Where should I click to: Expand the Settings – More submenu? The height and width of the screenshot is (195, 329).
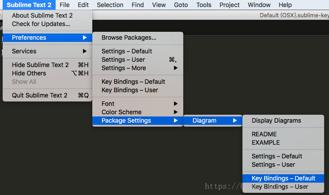point(138,68)
